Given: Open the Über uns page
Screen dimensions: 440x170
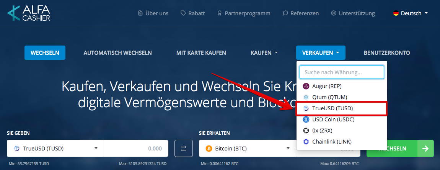Looking at the screenshot, I should (153, 13).
